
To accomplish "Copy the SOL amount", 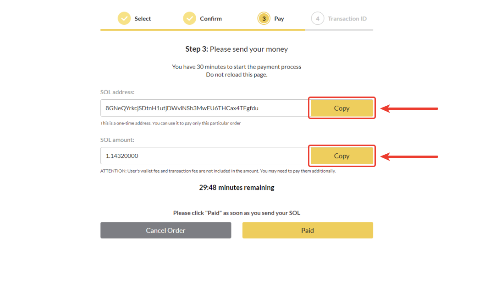I will 341,156.
